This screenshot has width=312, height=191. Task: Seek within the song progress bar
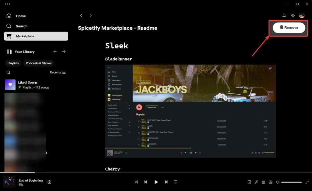pyautogui.click(x=156, y=172)
